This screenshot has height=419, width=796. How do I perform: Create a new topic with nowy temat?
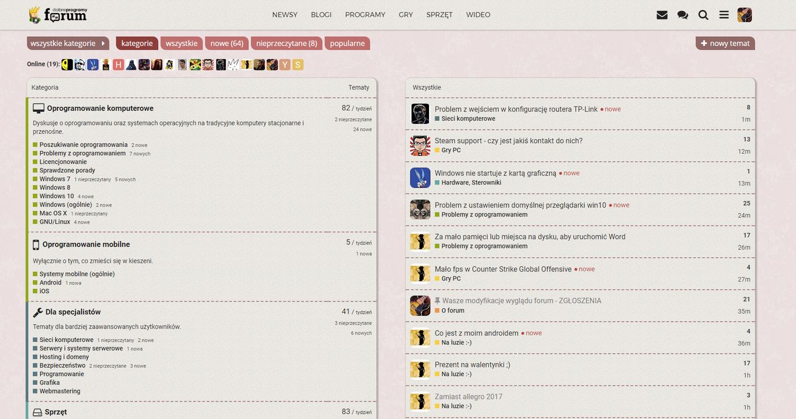(725, 44)
